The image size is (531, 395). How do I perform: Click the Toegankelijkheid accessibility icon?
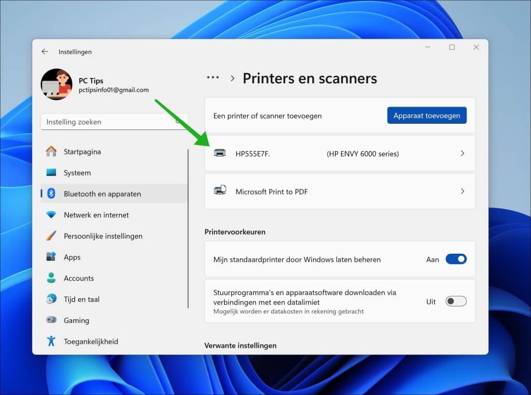click(51, 341)
